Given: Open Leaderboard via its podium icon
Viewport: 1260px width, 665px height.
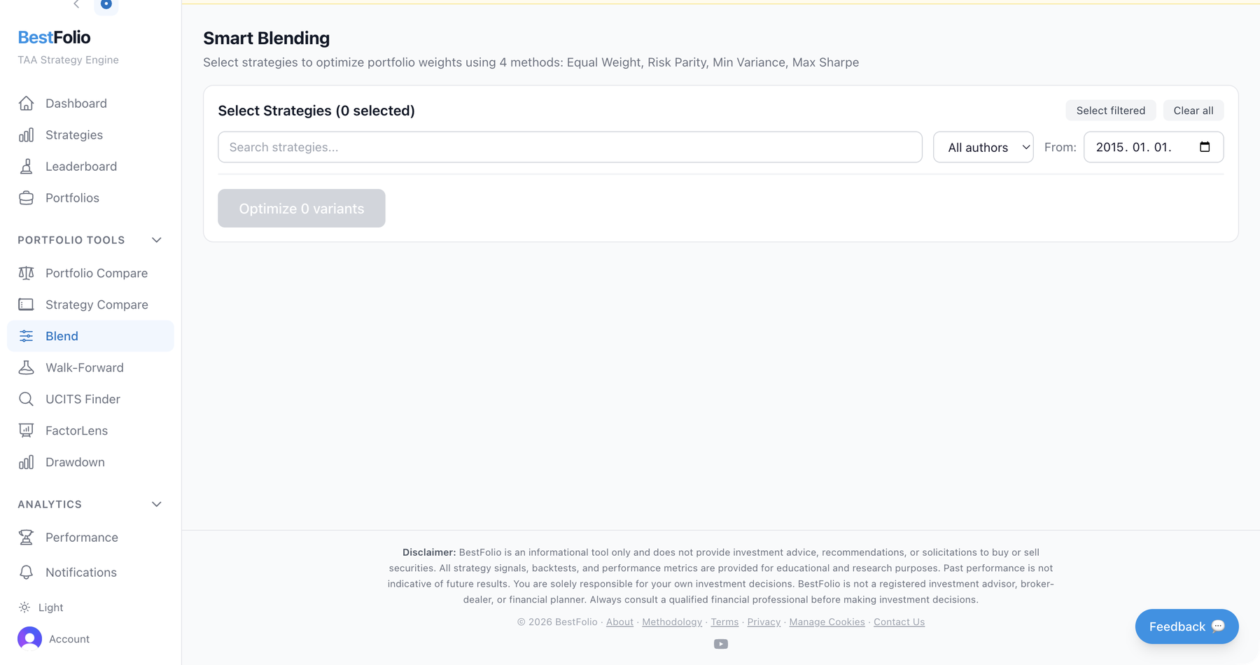Looking at the screenshot, I should 26,167.
